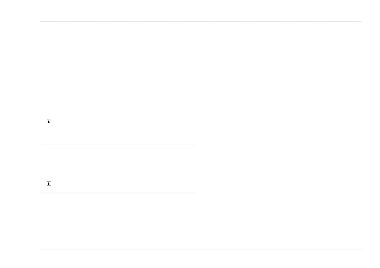Click the lower info icon
380x268 pixels.
tap(49, 184)
